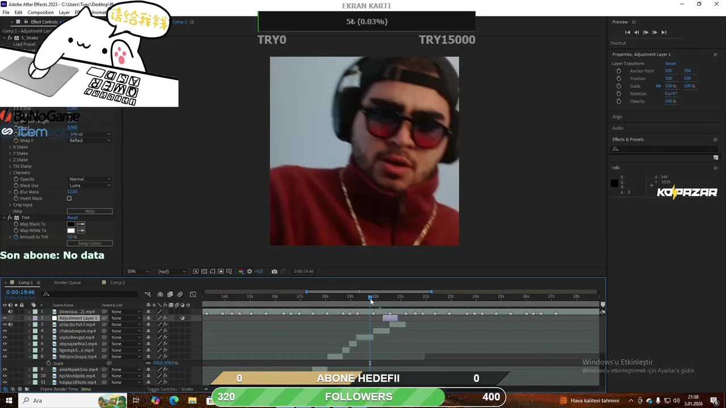The width and height of the screenshot is (726, 408).
Task: Open the Layer menu
Action: [x=64, y=12]
